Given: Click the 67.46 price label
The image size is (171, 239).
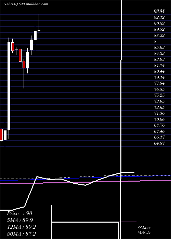Looking at the screenshot, I should pyautogui.click(x=159, y=131).
